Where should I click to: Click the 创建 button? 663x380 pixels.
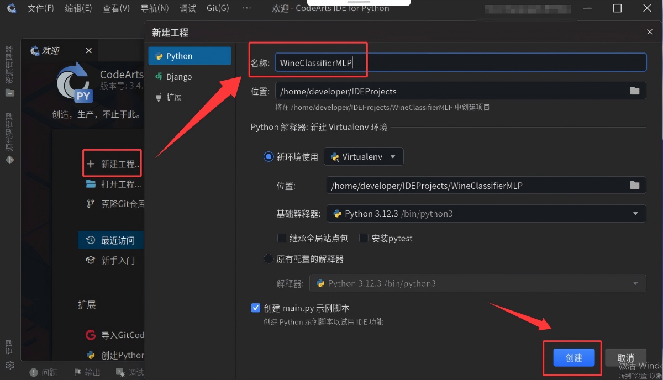574,358
